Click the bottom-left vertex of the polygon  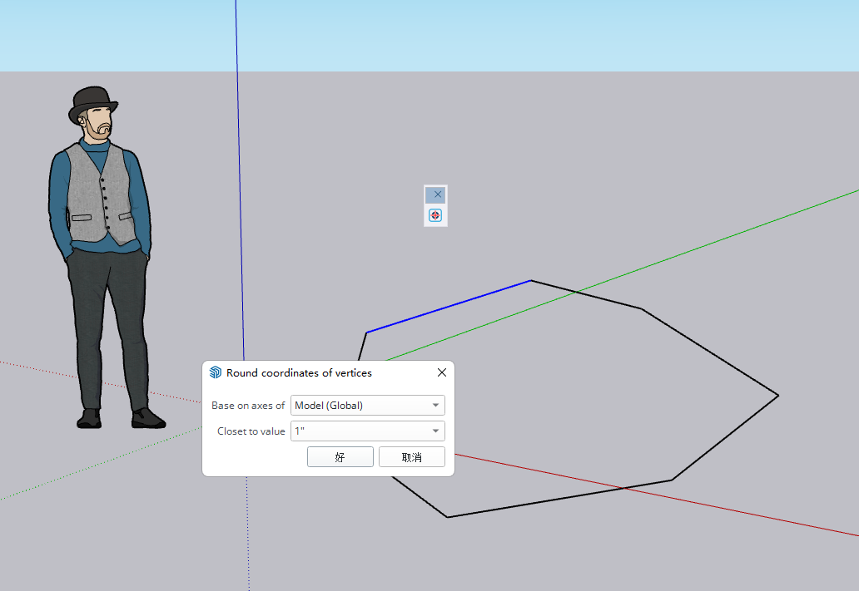click(447, 517)
